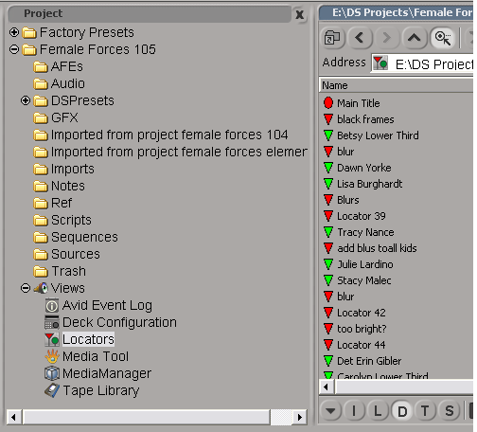Click the Project panel horizontal scrollbar thumb
The image size is (477, 432).
pyautogui.click(x=147, y=417)
